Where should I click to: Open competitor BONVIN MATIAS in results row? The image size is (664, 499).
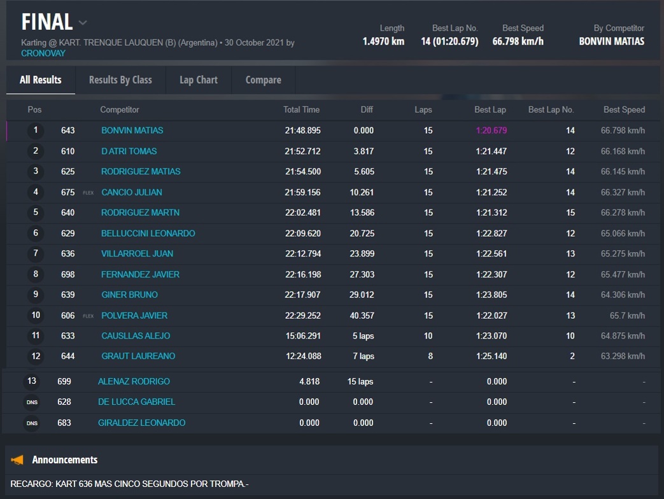pos(132,130)
